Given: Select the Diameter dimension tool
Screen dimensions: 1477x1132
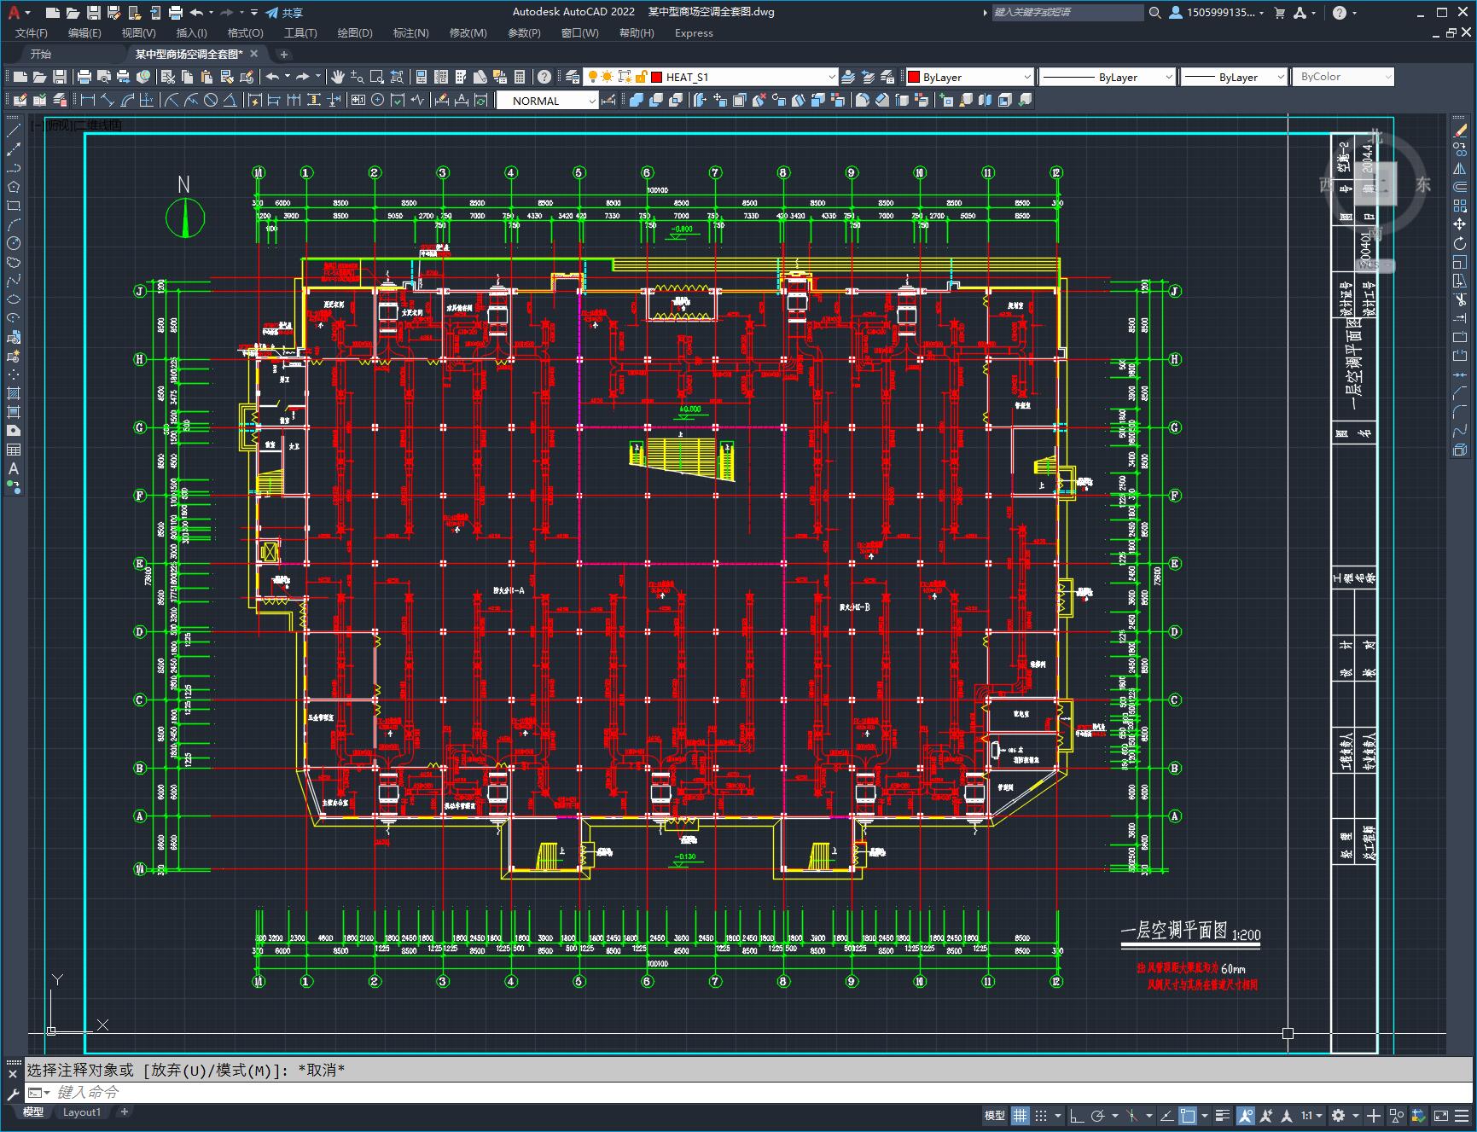Looking at the screenshot, I should pyautogui.click(x=211, y=101).
